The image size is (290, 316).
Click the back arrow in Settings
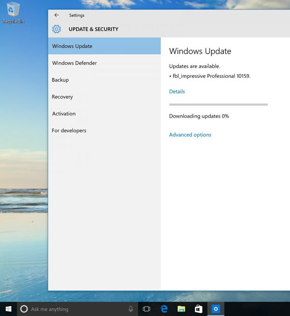(x=57, y=15)
